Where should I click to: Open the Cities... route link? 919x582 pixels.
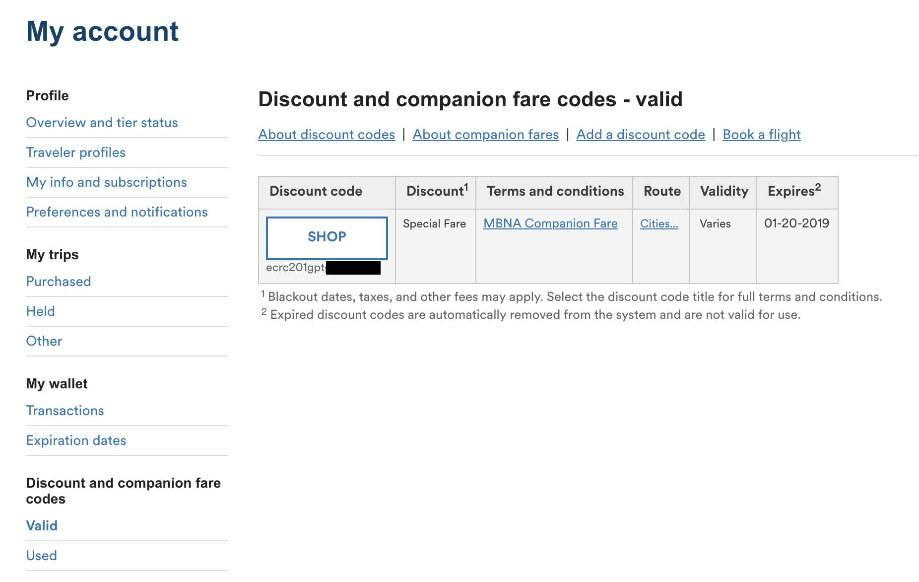(x=659, y=223)
